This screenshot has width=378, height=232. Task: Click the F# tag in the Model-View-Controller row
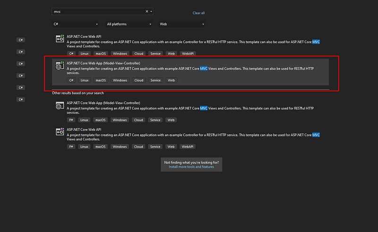click(71, 120)
